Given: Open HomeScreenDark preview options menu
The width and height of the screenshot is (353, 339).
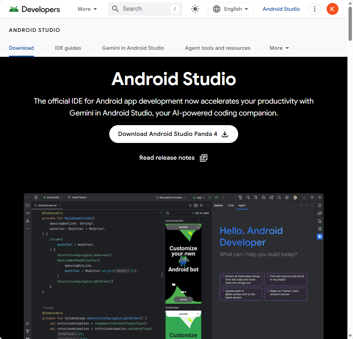Looking at the screenshot, I should tap(198, 221).
